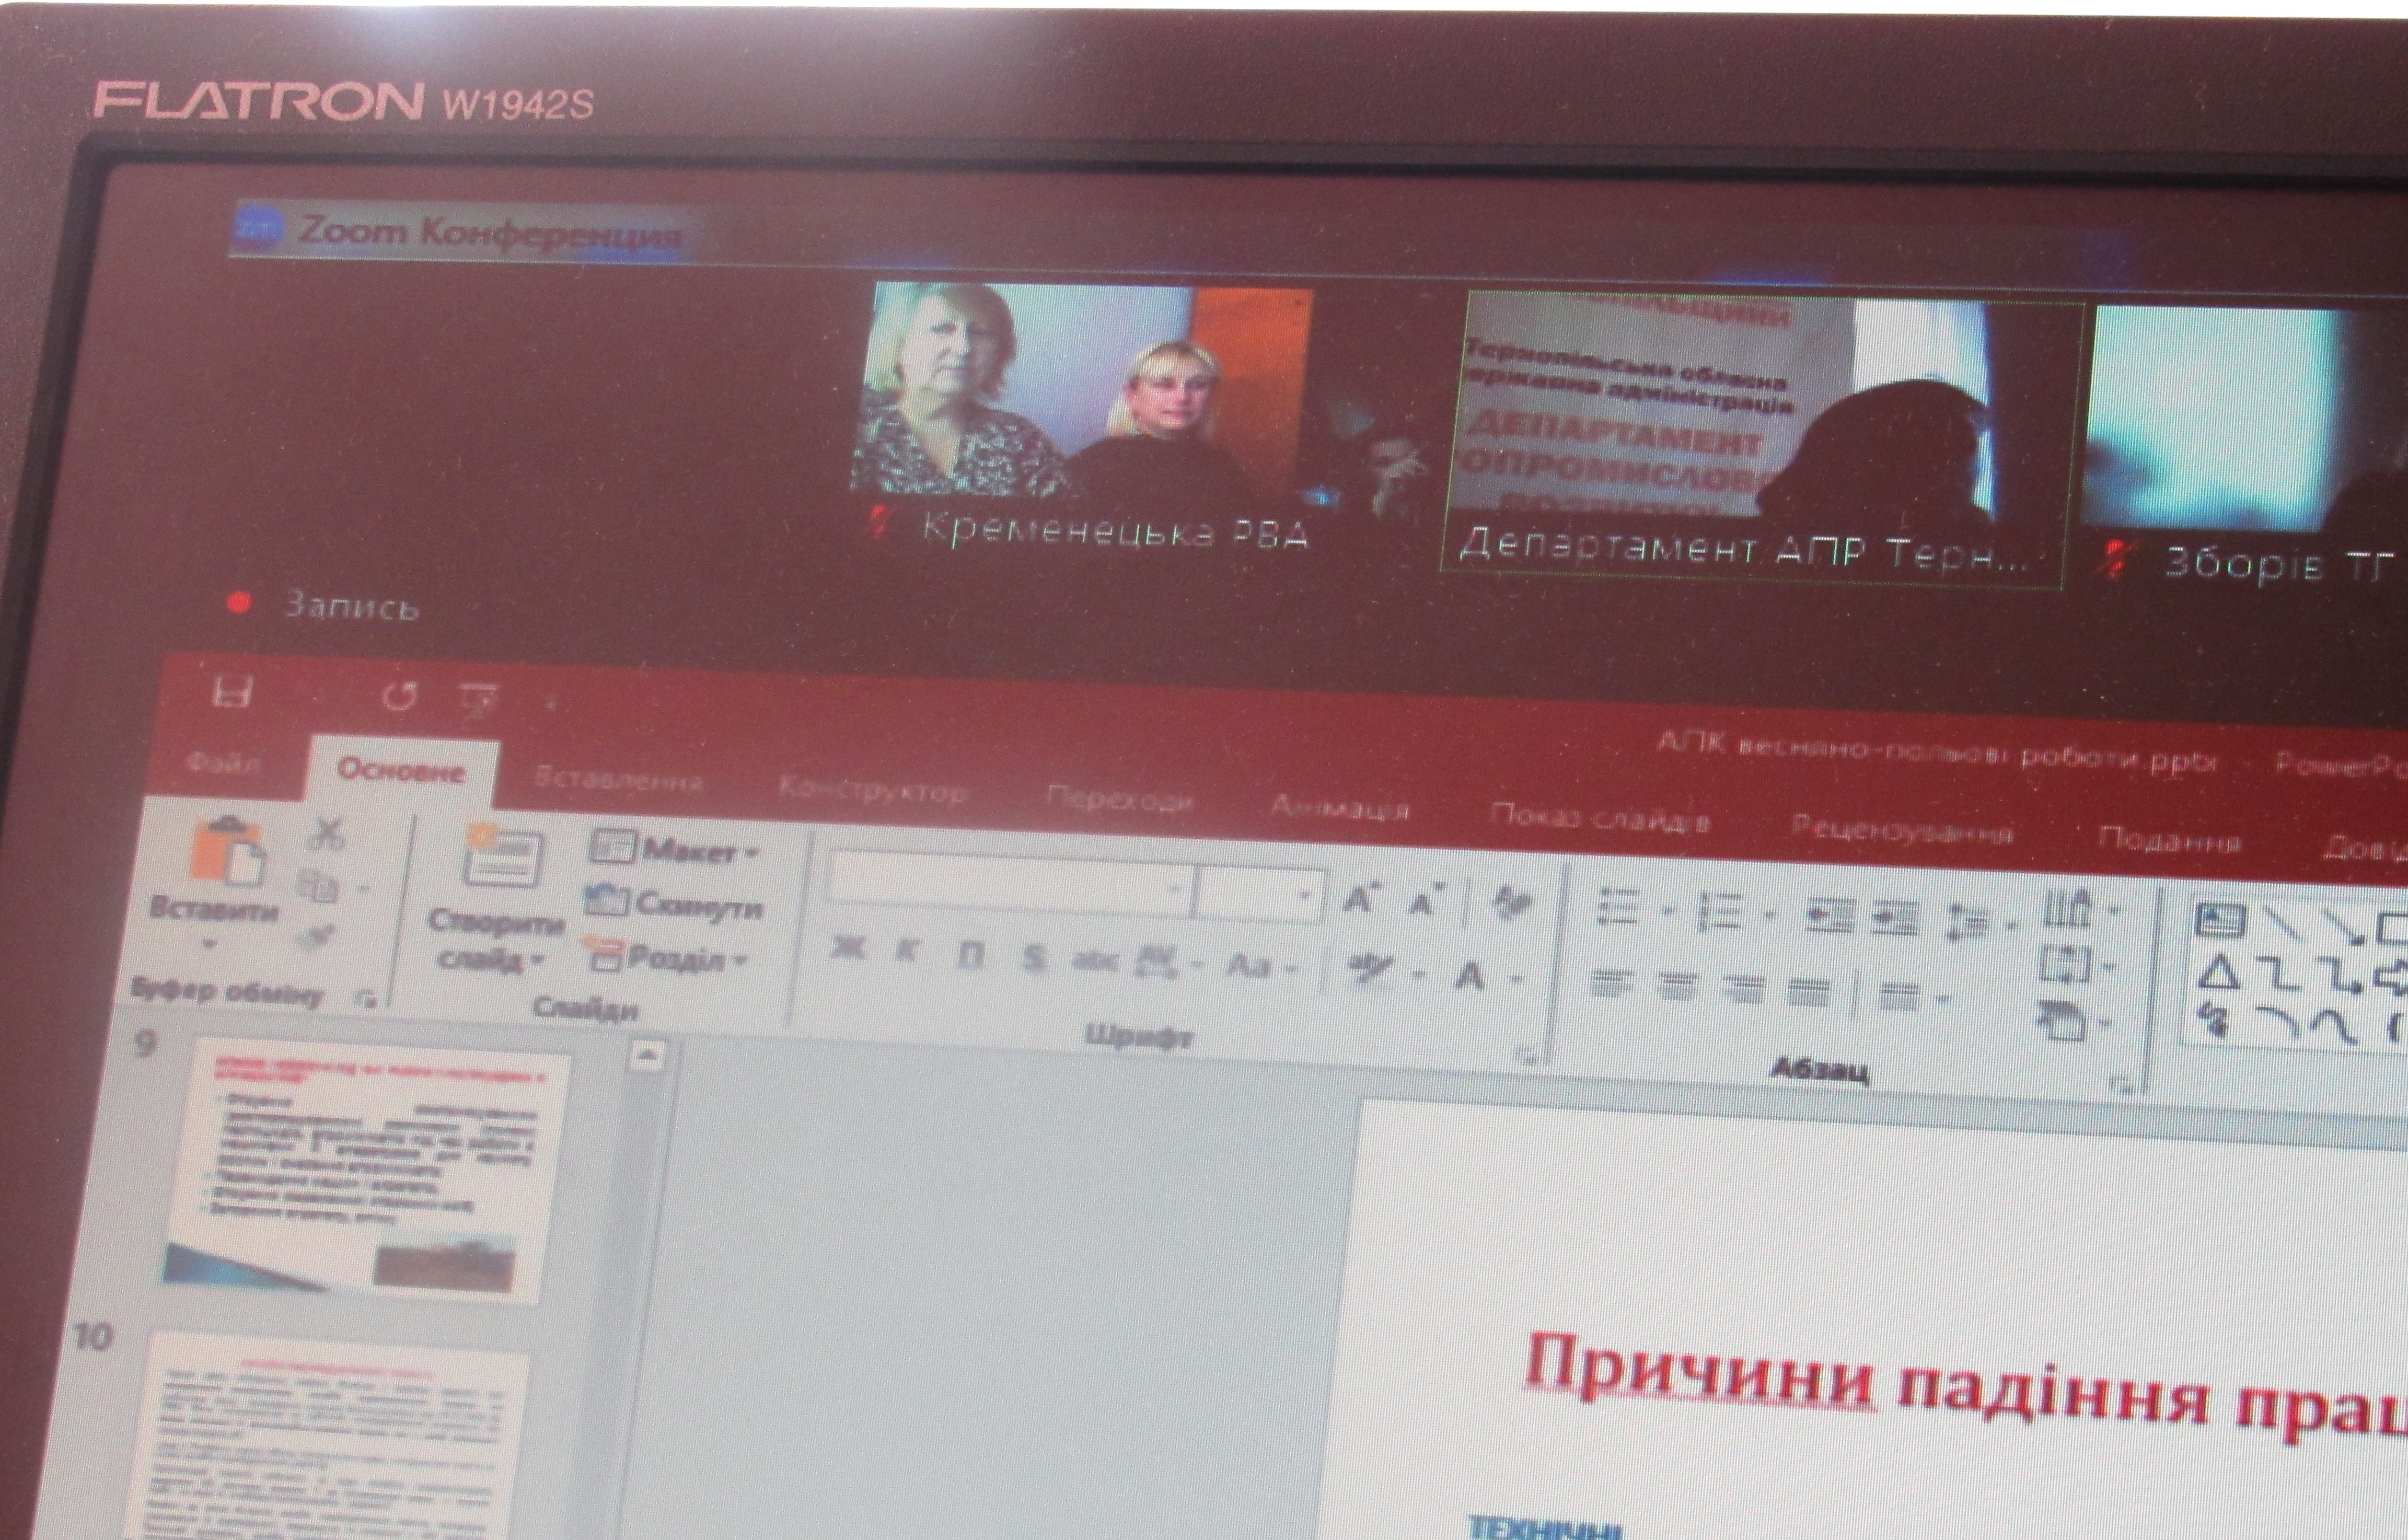Justify text in the Абзац group
The image size is (2408, 1540).
coord(1809,992)
